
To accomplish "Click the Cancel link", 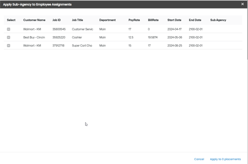I will coord(199,159).
